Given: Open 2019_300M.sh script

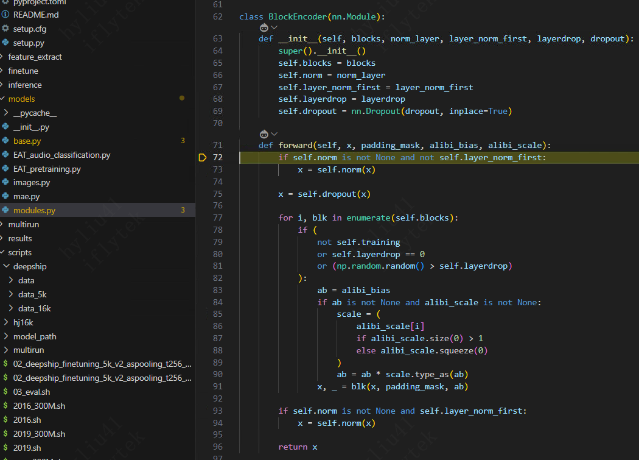Looking at the screenshot, I should coord(39,434).
